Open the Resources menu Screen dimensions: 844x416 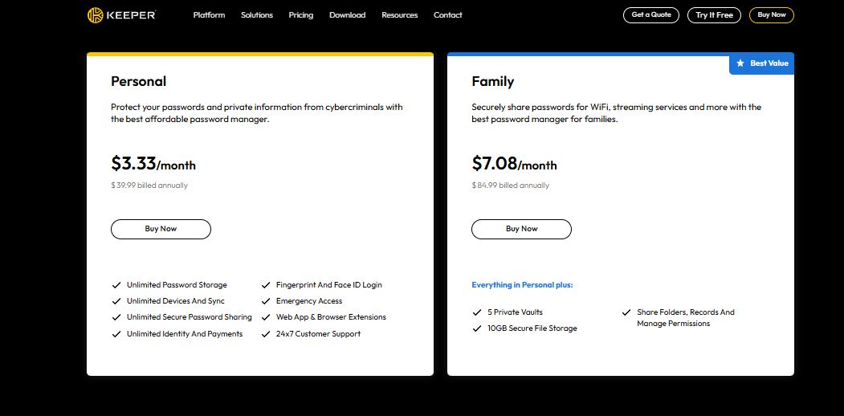click(399, 15)
